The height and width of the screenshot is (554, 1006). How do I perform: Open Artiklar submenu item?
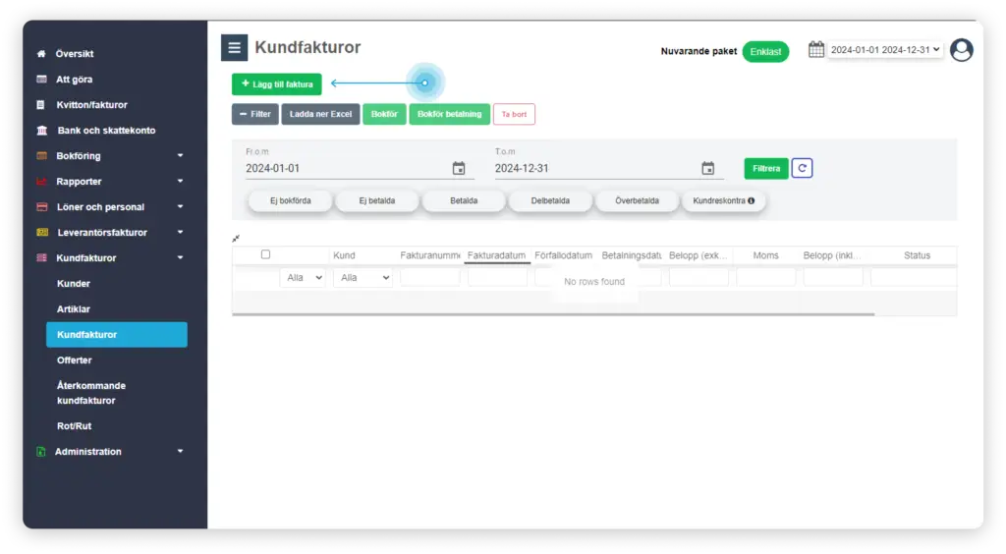pos(73,309)
